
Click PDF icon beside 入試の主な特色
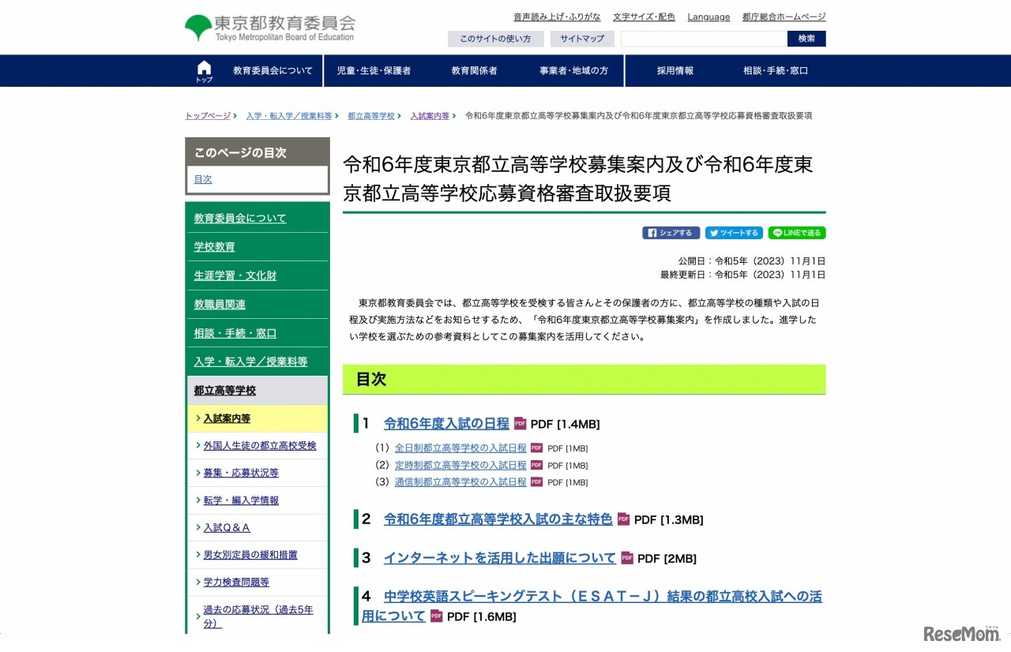(x=623, y=519)
